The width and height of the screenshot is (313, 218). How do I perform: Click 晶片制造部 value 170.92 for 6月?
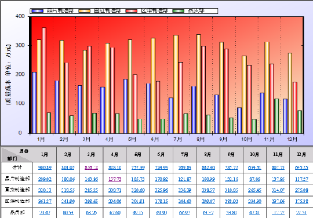tap(161, 179)
